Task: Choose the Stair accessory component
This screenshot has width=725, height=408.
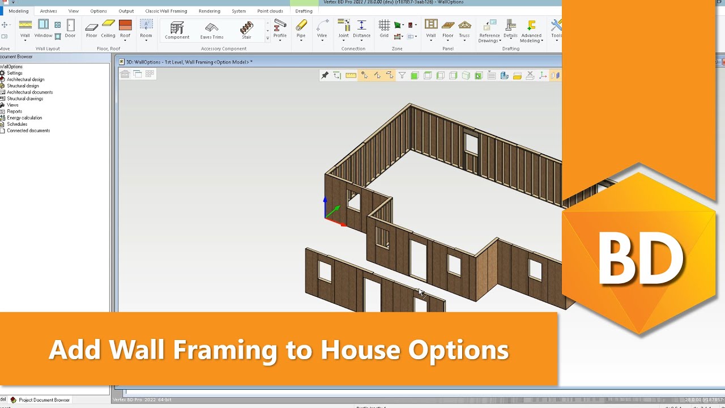Action: tap(246, 30)
